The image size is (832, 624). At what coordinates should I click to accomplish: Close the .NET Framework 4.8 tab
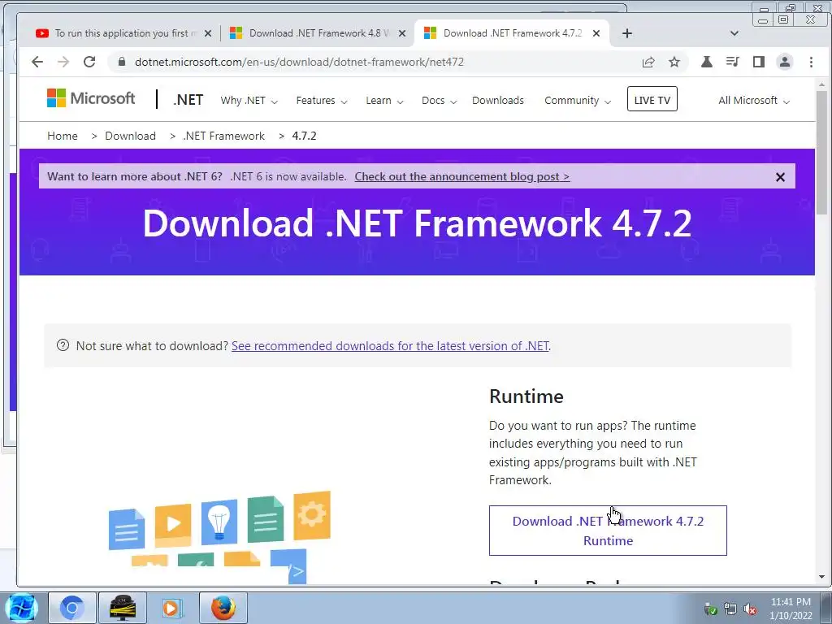[402, 33]
